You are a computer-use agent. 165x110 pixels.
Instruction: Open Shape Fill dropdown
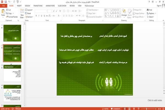click(x=137, y=10)
